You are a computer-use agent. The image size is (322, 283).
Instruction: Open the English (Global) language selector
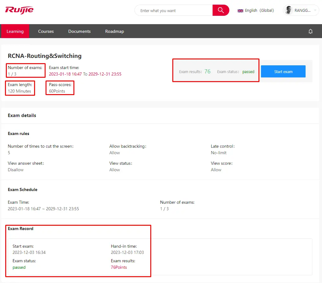pos(259,11)
